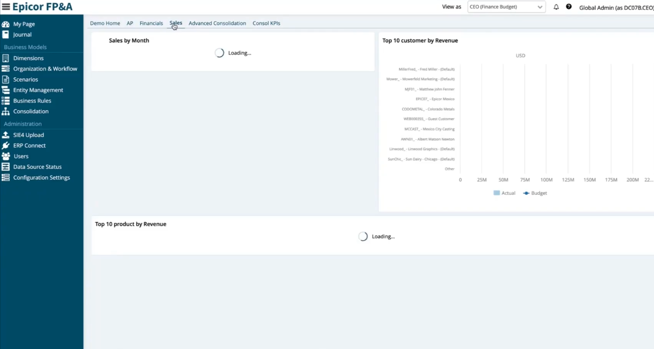Click the dropdown arrow of the View as selector
Screen dimensions: 654x349
[x=540, y=7]
